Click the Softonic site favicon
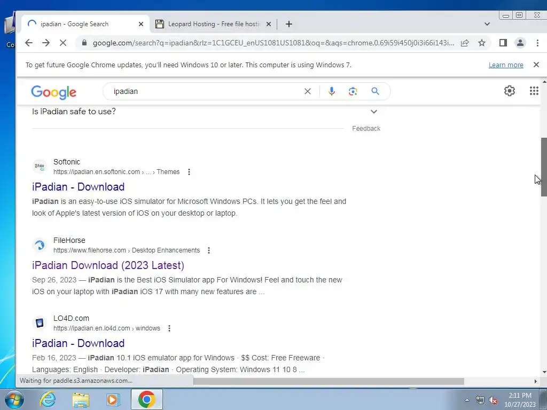 (40, 167)
